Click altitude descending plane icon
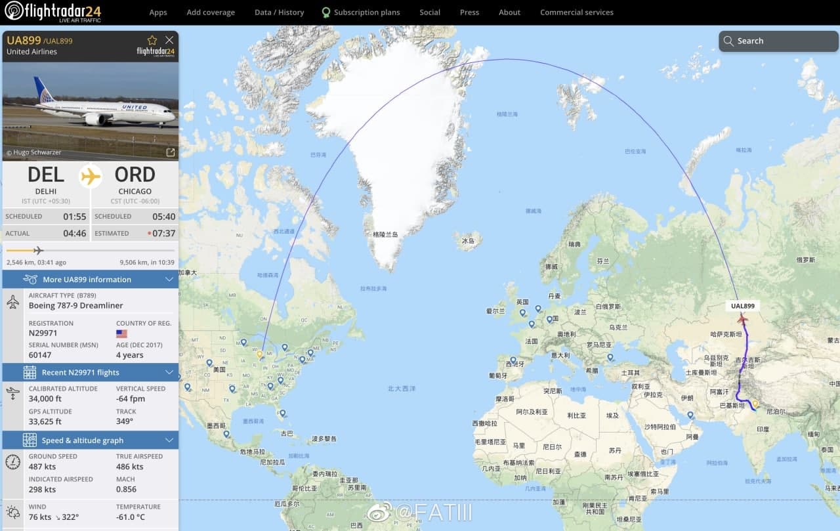The height and width of the screenshot is (531, 840). pos(13,393)
